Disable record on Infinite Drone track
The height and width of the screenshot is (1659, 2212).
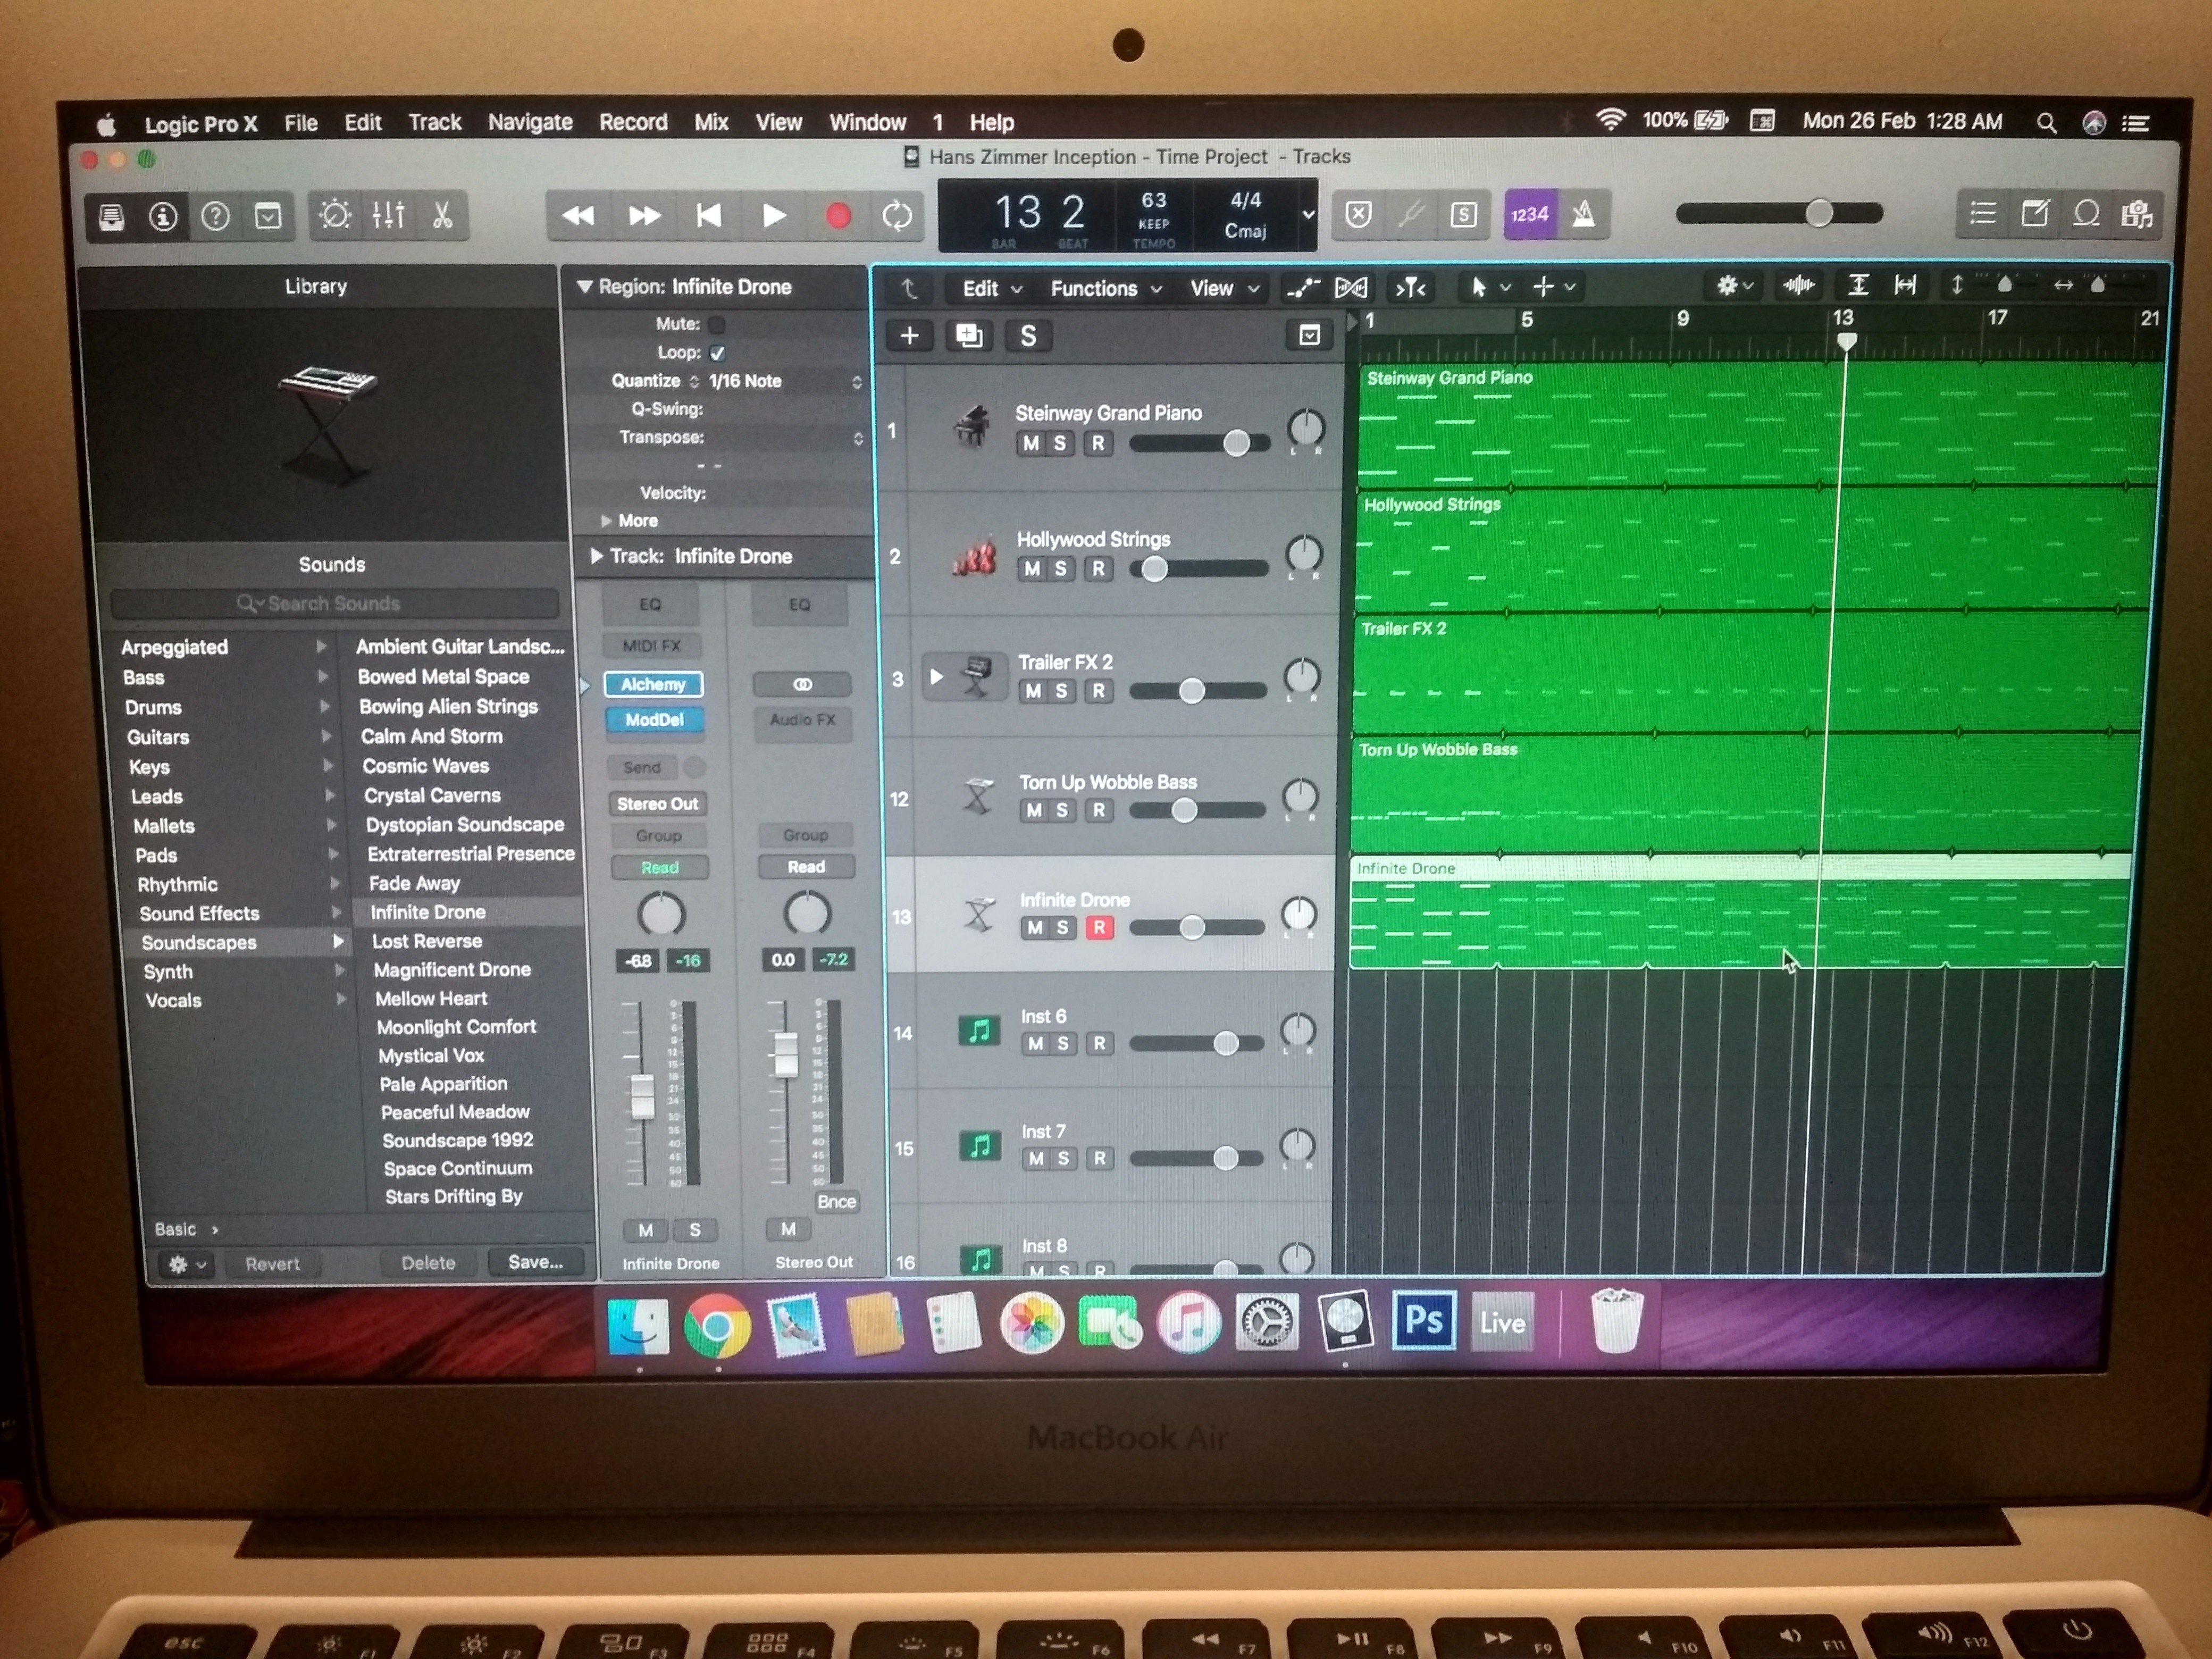1099,928
